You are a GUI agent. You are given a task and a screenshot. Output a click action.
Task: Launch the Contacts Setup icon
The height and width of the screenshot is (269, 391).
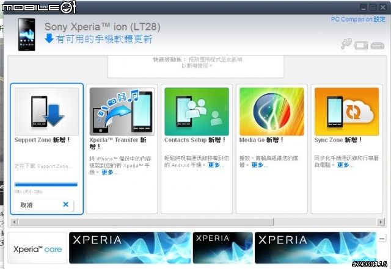197,112
